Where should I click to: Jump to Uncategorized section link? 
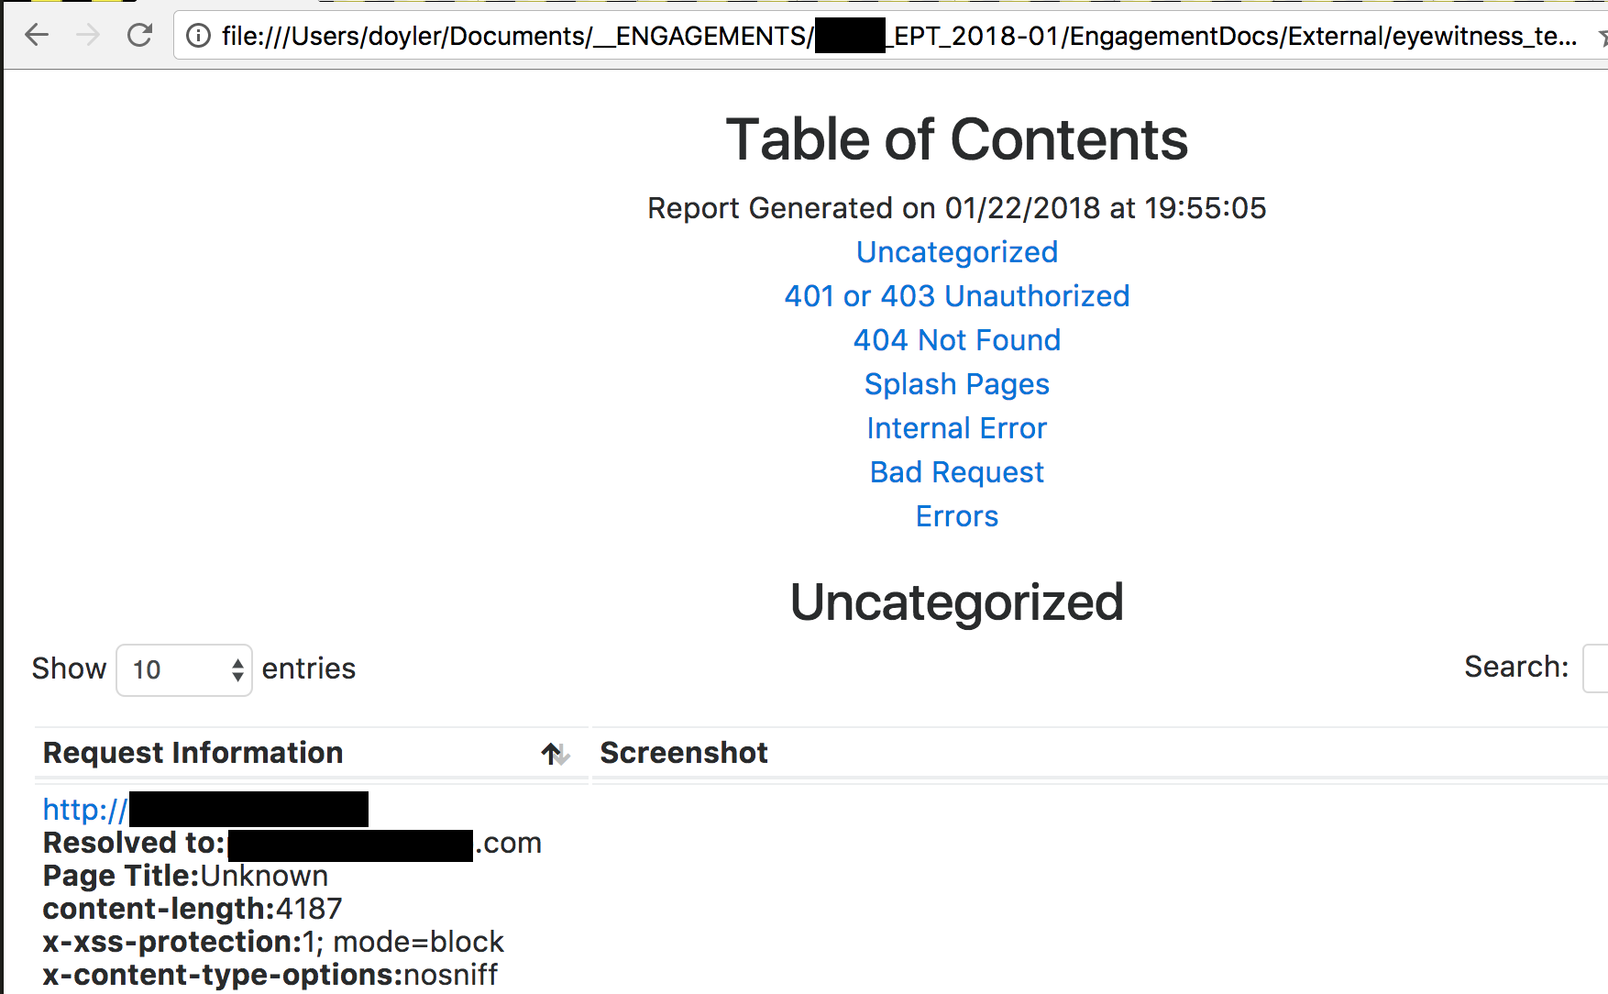point(957,252)
